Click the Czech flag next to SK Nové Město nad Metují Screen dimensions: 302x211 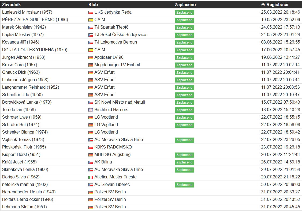(91, 103)
